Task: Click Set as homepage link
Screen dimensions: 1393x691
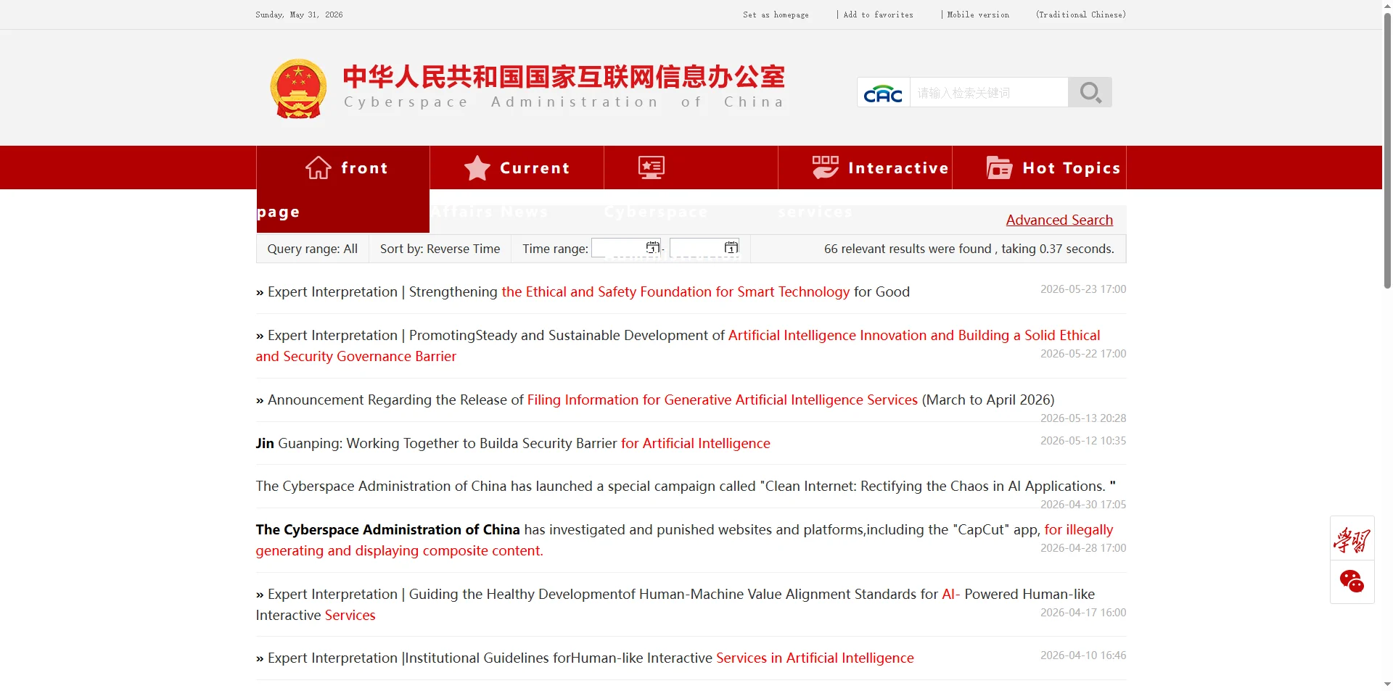Action: [x=776, y=15]
